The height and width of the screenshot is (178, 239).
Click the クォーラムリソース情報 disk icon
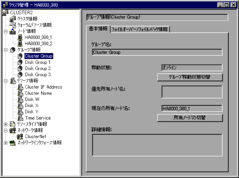[12, 25]
